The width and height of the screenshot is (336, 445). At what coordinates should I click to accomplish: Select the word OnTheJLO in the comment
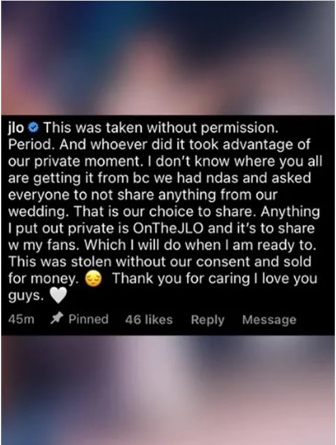[168, 229]
